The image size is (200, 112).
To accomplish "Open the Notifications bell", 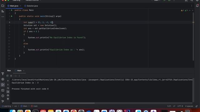I will click(x=197, y=6).
